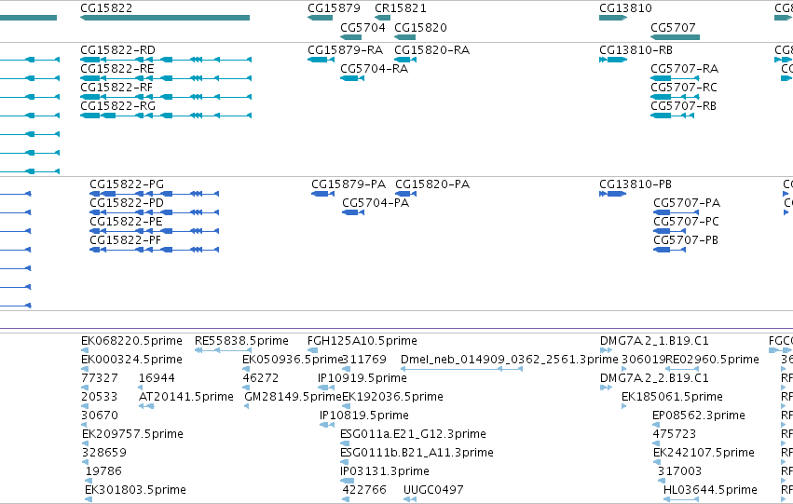Select the IP03131.3prime label
Image resolution: width=793 pixels, height=504 pixels.
pos(385,471)
